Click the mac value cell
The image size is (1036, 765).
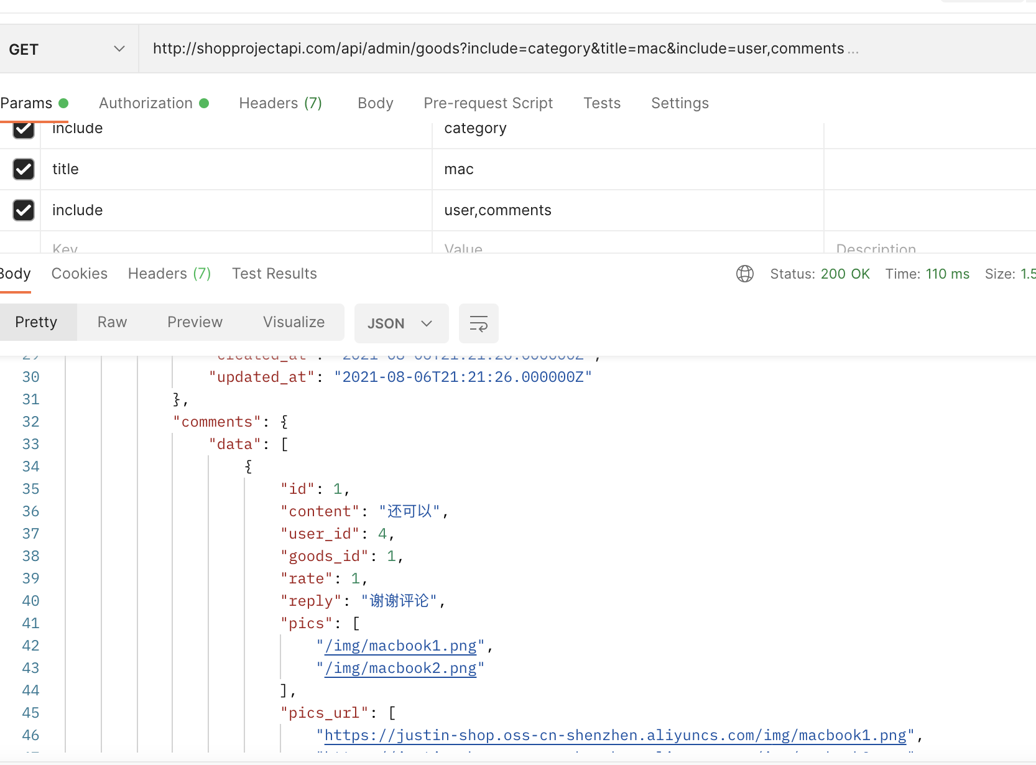click(628, 169)
